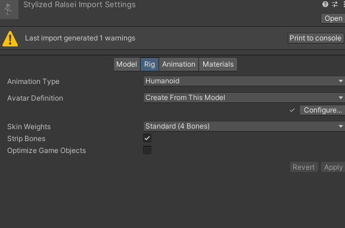Uncheck the Strip Bones checkbox
345x228 pixels.
[x=147, y=138]
